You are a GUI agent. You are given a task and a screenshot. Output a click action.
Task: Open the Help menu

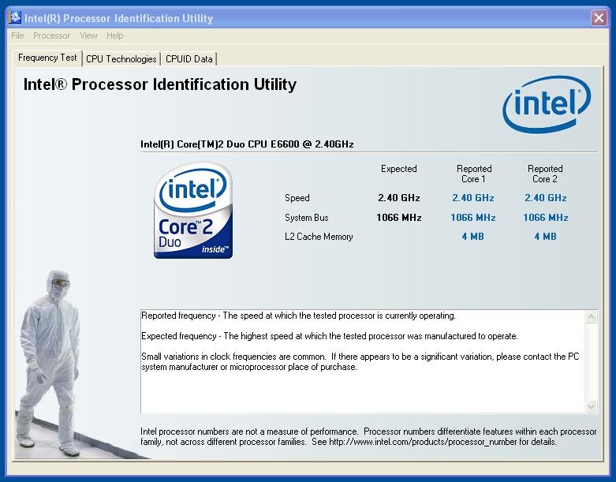click(114, 35)
